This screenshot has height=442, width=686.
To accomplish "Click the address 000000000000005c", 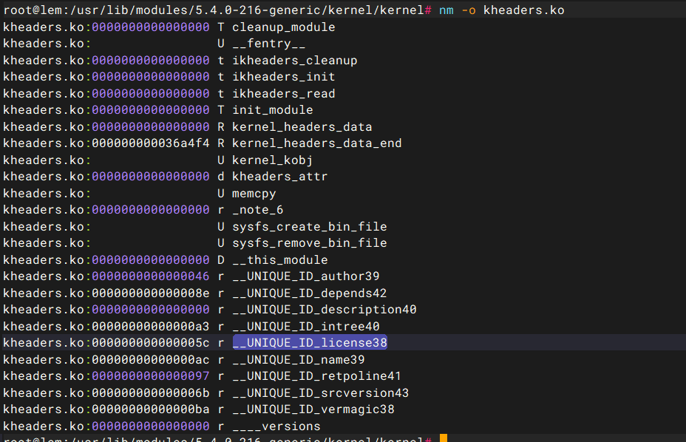I will pos(151,343).
